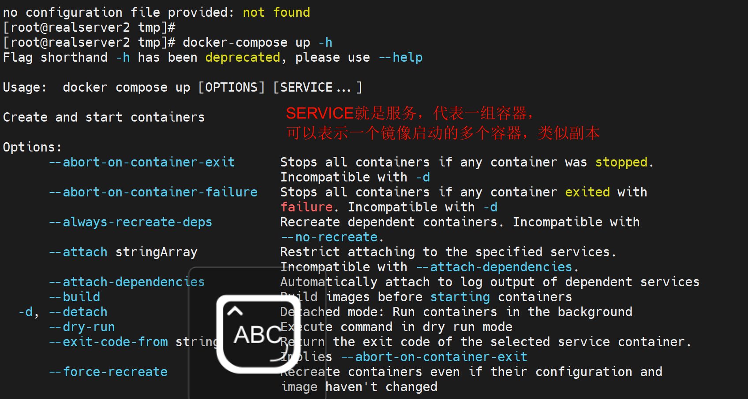The height and width of the screenshot is (399, 748).
Task: Click the --dry-run option text
Action: [x=82, y=327]
